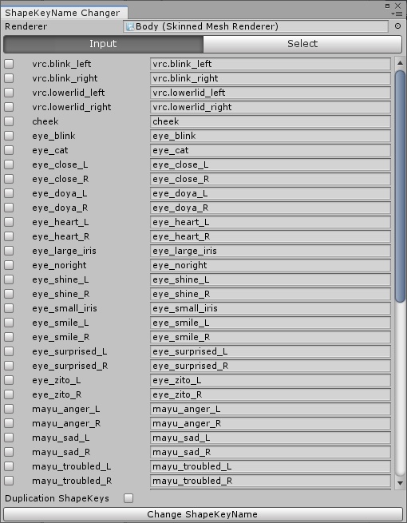Close the ShapeKeyName Changer window
The width and height of the screenshot is (407, 523).
[x=397, y=6]
